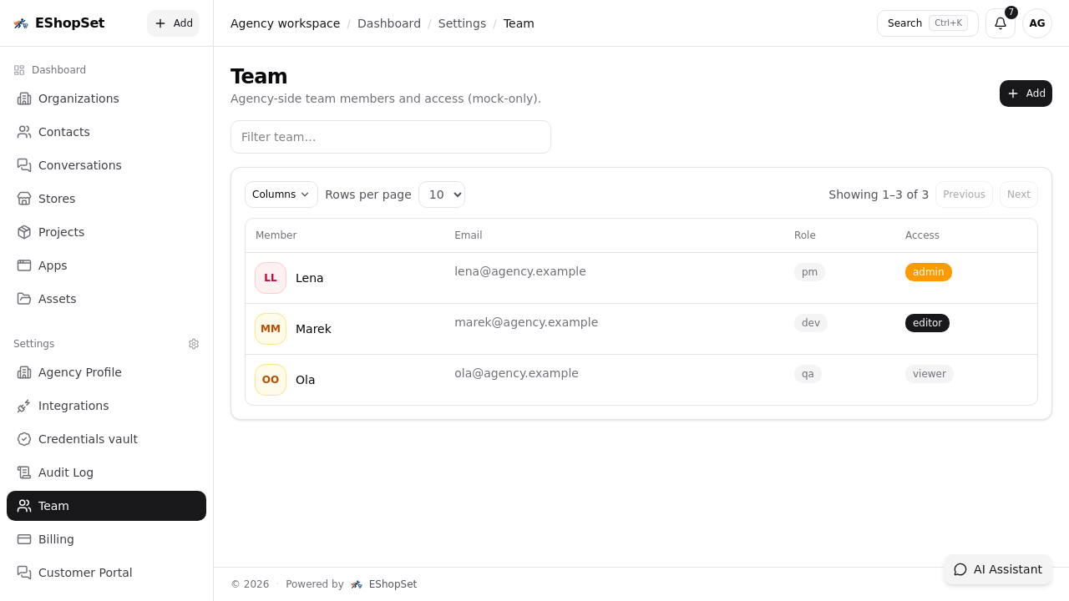Open Conversations from the sidebar
The width and height of the screenshot is (1069, 601).
24,165
